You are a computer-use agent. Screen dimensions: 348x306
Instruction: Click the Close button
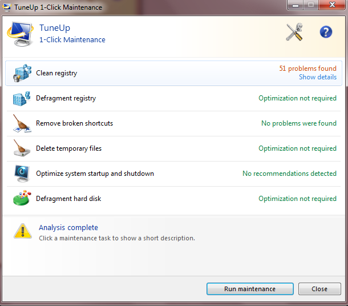click(x=319, y=289)
